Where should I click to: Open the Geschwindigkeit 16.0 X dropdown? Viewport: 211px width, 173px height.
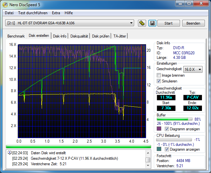pyautogui.click(x=193, y=70)
